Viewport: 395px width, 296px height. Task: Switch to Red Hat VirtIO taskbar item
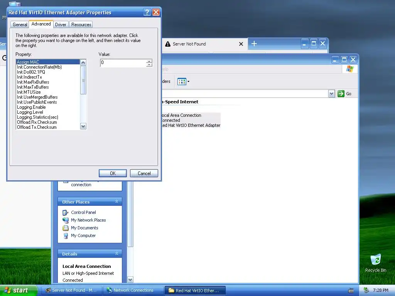[x=195, y=291]
